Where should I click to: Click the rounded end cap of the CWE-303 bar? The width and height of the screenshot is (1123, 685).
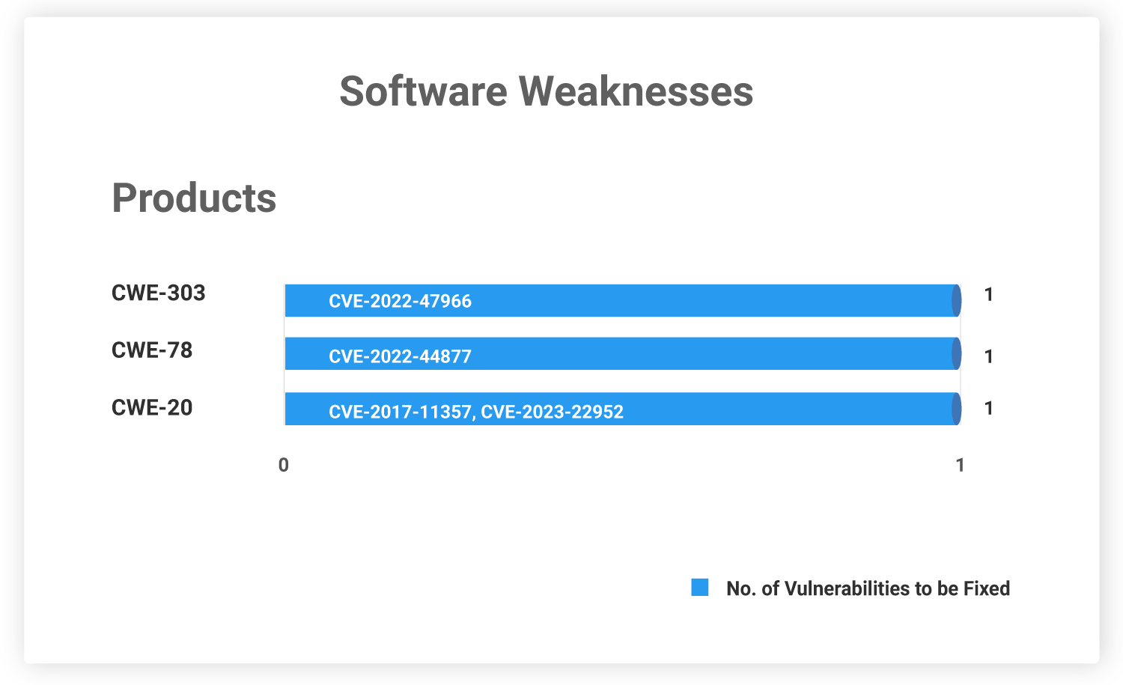957,300
